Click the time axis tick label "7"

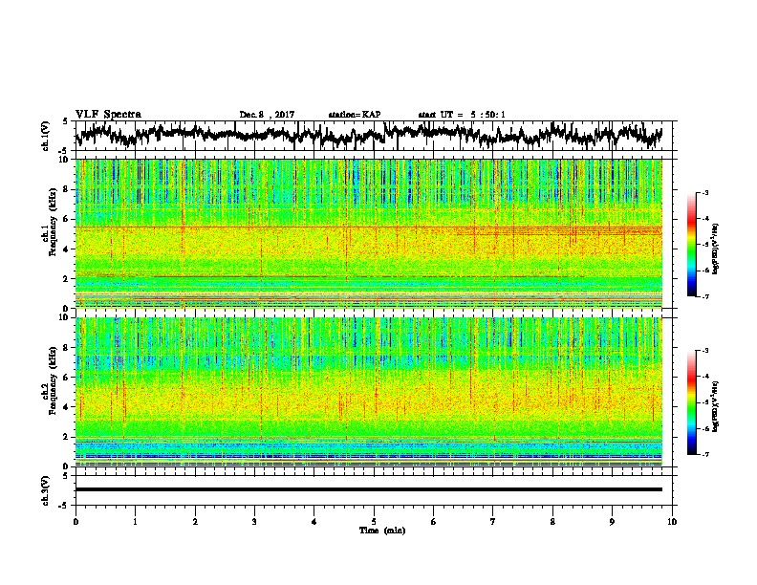(493, 521)
